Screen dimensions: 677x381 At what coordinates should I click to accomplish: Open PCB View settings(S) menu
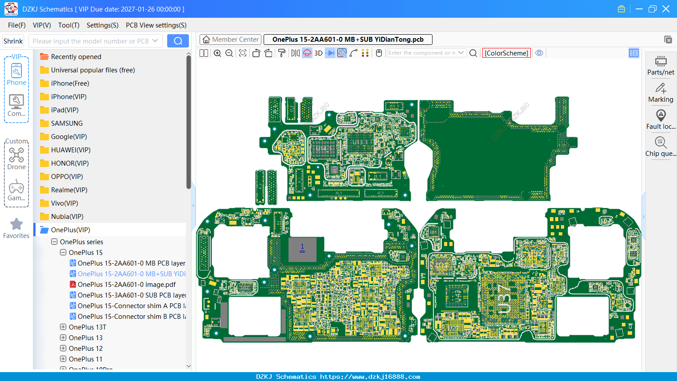pos(156,25)
